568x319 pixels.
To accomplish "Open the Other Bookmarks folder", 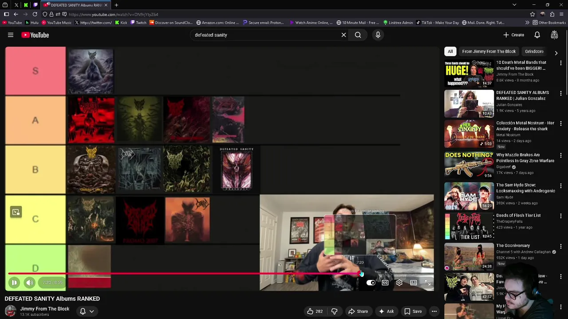I will [x=549, y=23].
